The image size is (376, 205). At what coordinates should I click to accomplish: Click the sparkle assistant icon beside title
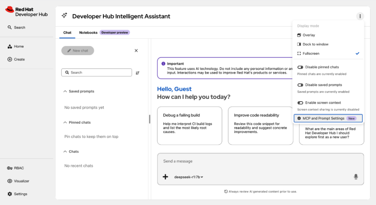coord(64,16)
